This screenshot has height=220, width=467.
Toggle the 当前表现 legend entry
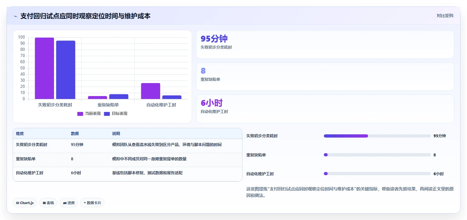click(89, 114)
